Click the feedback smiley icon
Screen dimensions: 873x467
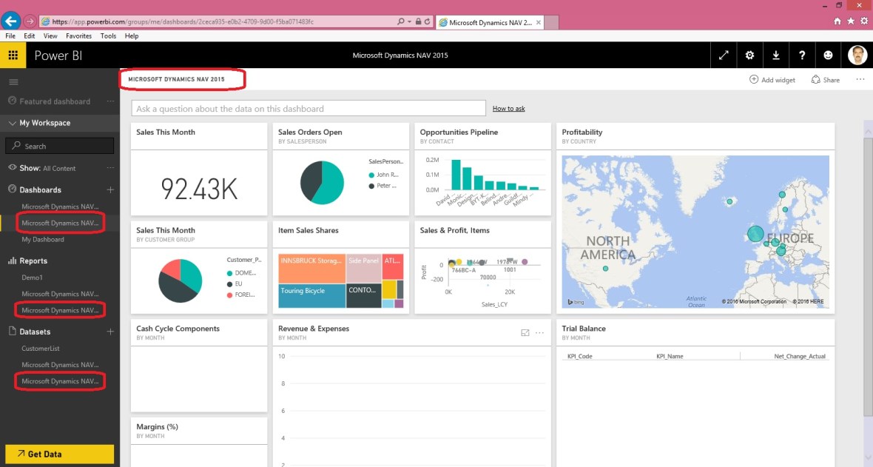(828, 55)
